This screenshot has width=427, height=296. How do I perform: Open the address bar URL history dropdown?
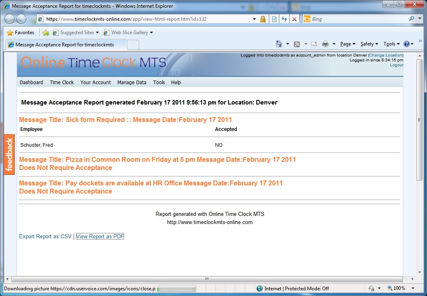point(254,19)
